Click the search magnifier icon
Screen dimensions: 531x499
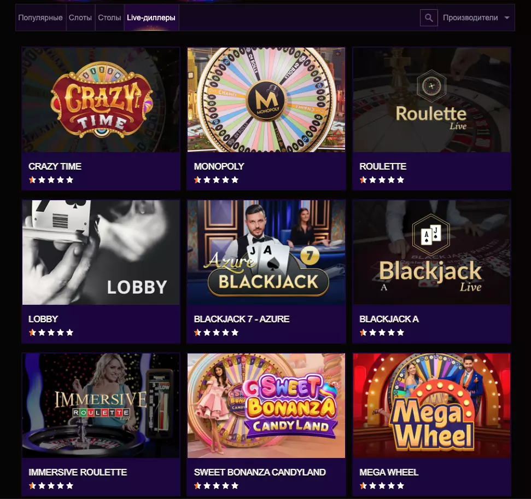[429, 18]
